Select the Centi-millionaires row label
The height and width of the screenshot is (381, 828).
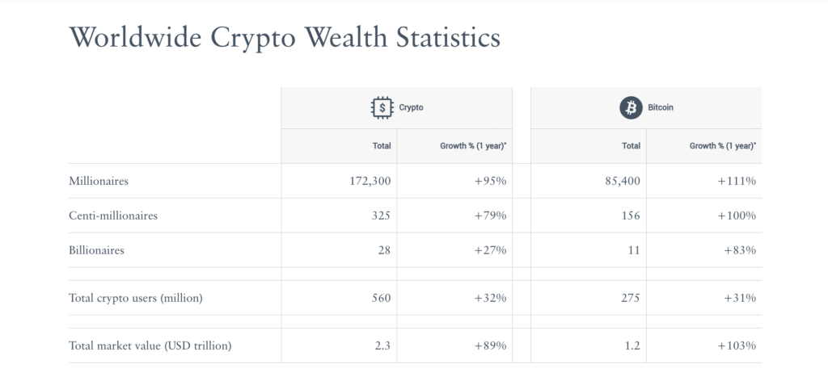[x=113, y=216]
